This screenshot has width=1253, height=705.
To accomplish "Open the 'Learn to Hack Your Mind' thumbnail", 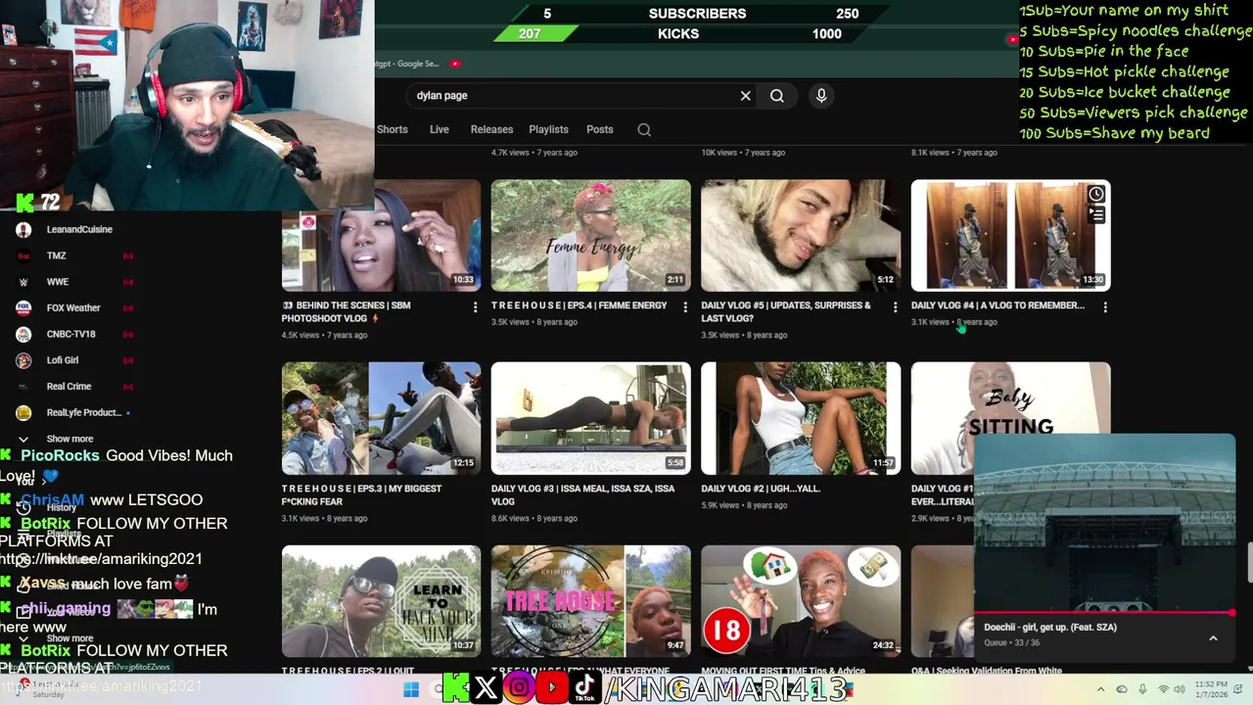I will click(381, 601).
